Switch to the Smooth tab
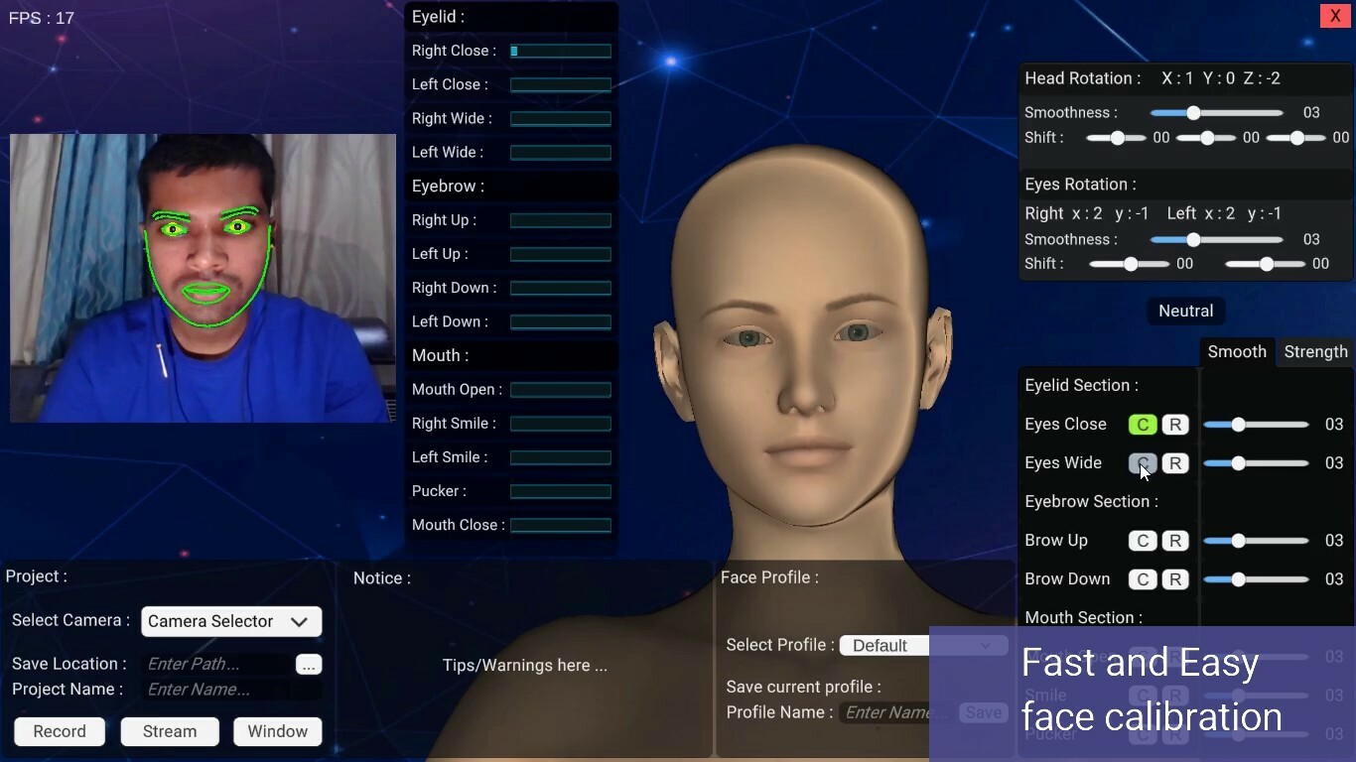The width and height of the screenshot is (1356, 762). (1237, 351)
